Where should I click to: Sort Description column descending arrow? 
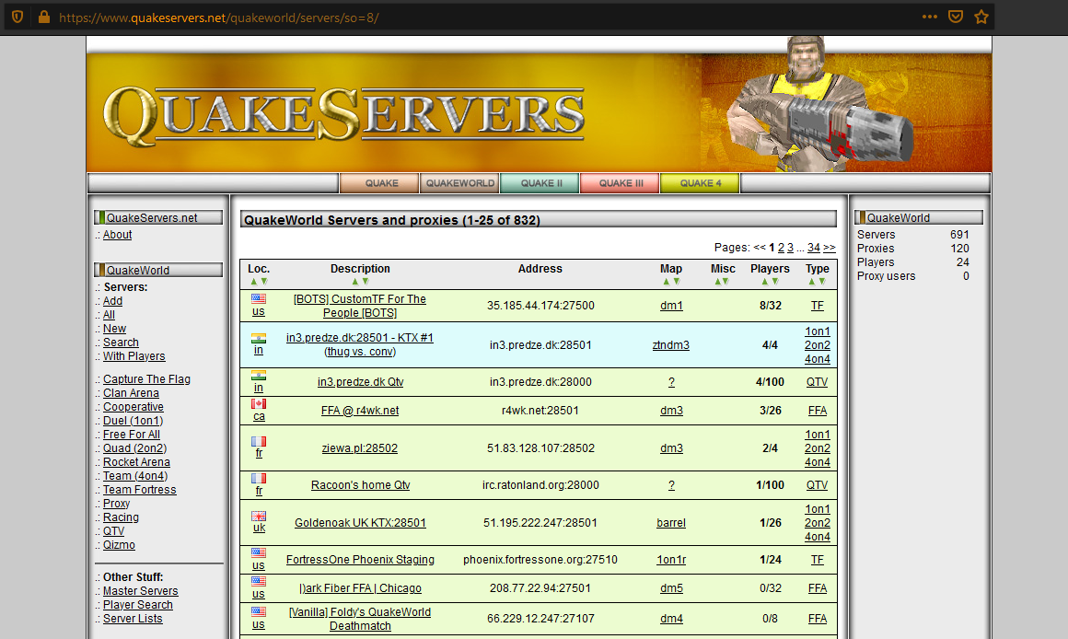pos(366,282)
